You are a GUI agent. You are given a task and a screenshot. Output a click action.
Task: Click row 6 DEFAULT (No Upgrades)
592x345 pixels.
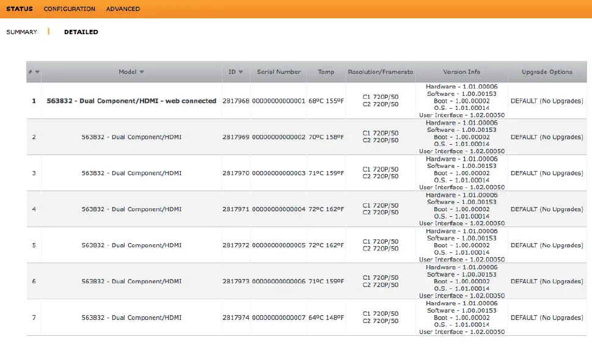pyautogui.click(x=547, y=281)
